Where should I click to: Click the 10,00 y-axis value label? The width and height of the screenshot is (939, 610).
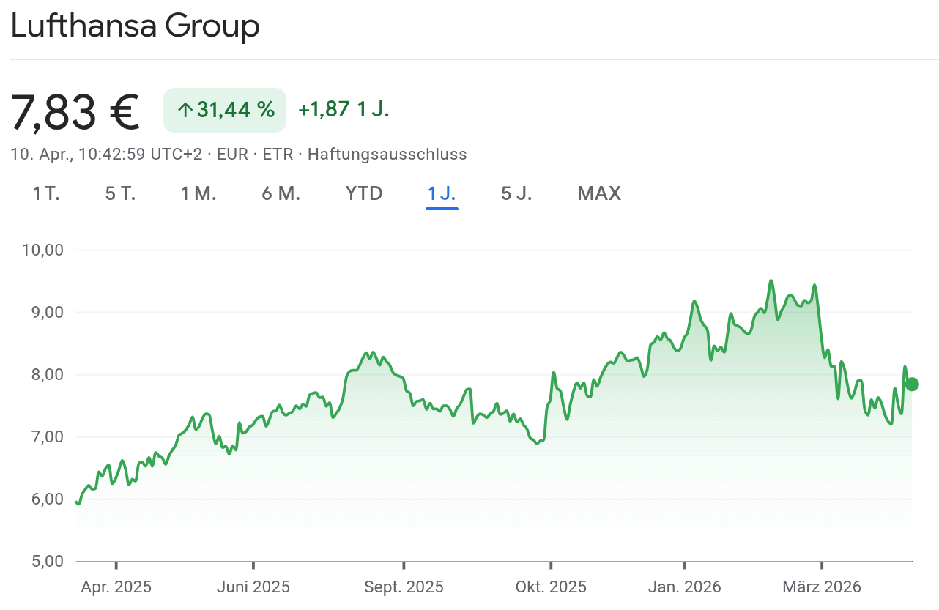pyautogui.click(x=43, y=250)
